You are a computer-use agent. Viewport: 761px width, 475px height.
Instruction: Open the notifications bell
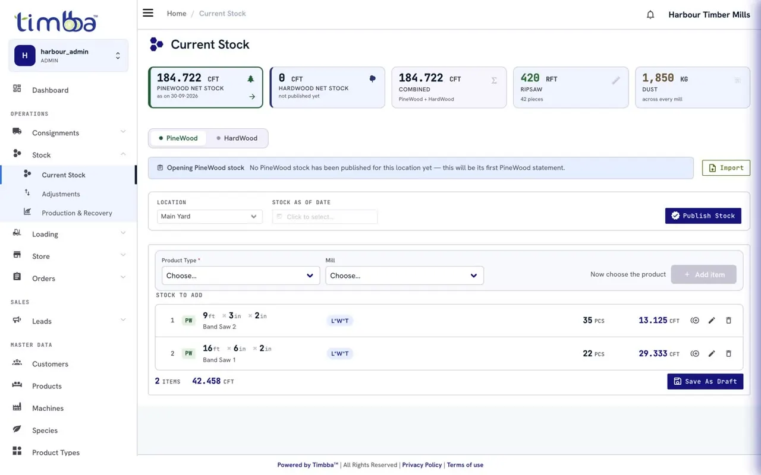pyautogui.click(x=650, y=15)
